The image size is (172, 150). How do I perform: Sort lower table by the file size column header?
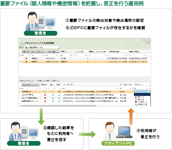tap(127, 85)
